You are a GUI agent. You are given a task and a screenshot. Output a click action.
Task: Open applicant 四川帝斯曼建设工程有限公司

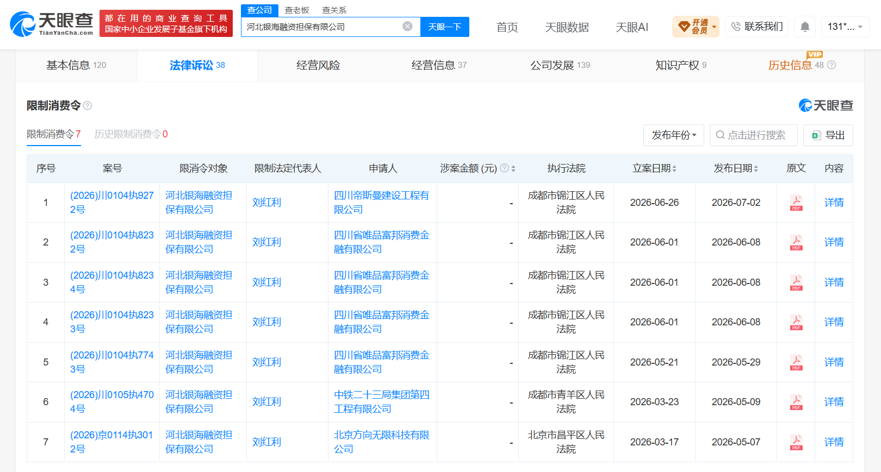[381, 203]
